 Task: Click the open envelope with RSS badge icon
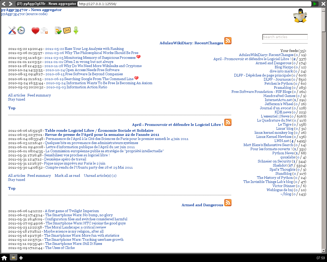point(44,31)
